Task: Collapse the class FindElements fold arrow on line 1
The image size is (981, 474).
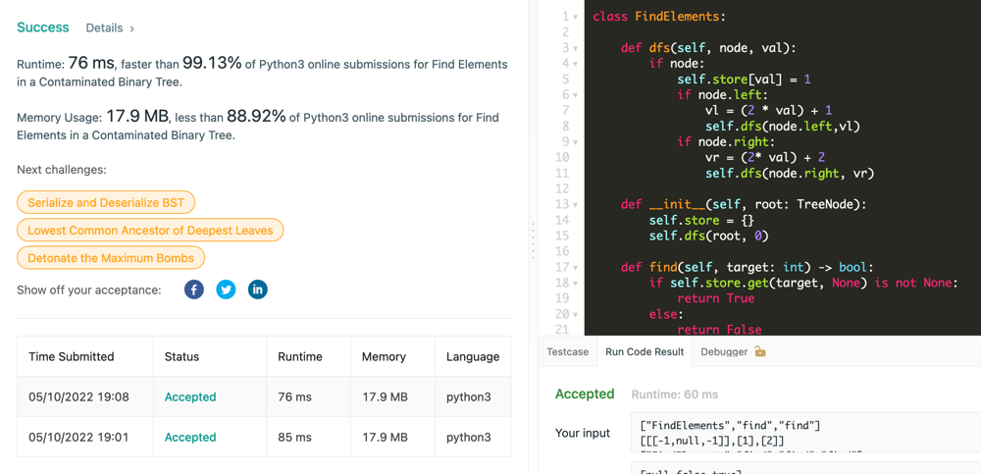Action: [576, 17]
